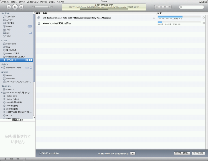Switch to Cover Flow view
The image size is (208, 161).
coord(169,7)
